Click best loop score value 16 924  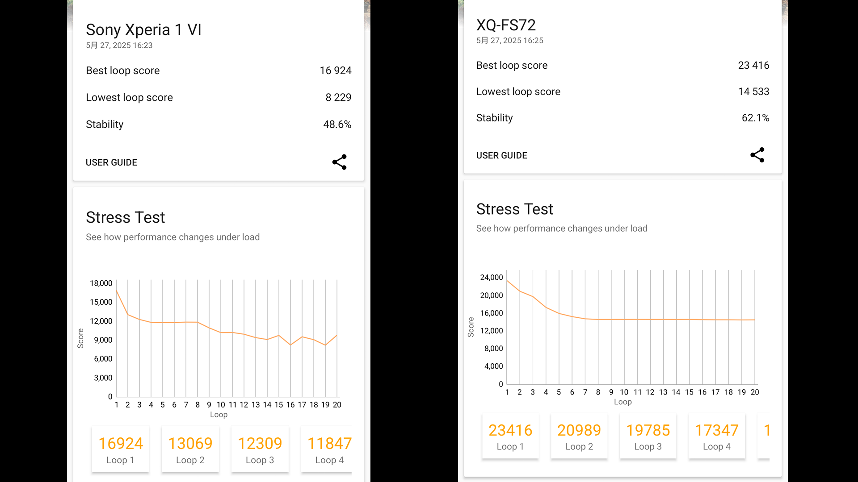pyautogui.click(x=336, y=71)
